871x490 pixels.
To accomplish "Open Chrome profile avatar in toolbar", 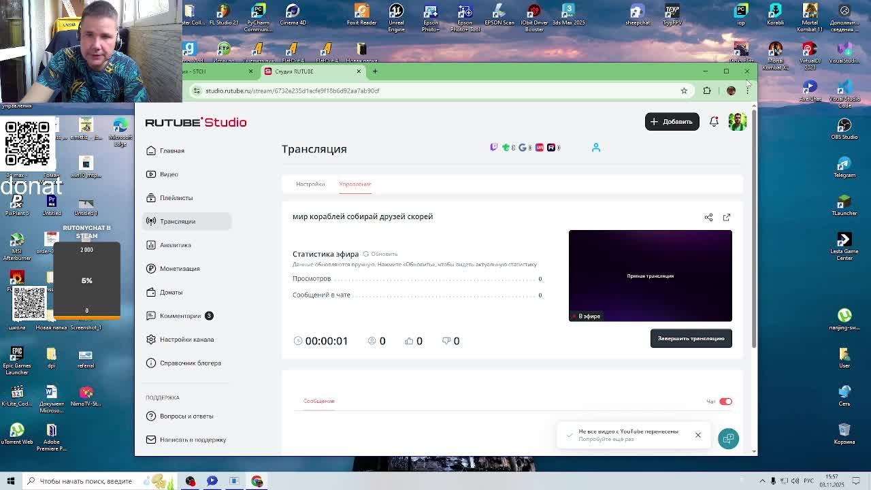I will tap(731, 91).
